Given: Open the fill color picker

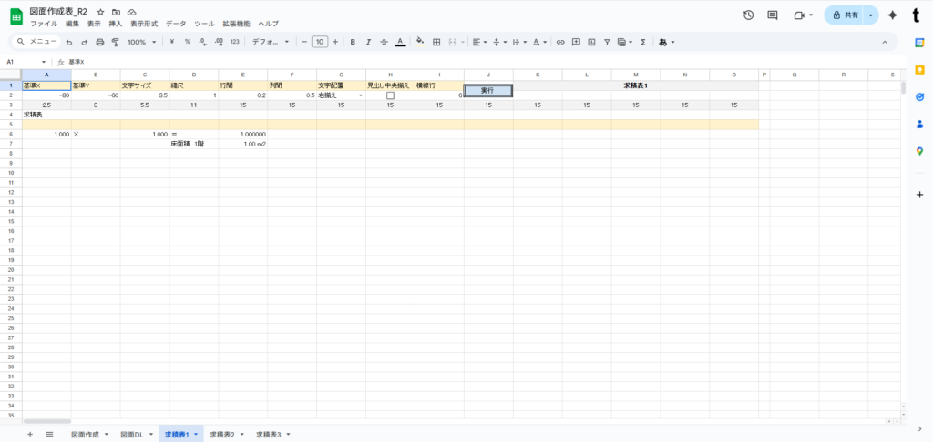Looking at the screenshot, I should (420, 42).
